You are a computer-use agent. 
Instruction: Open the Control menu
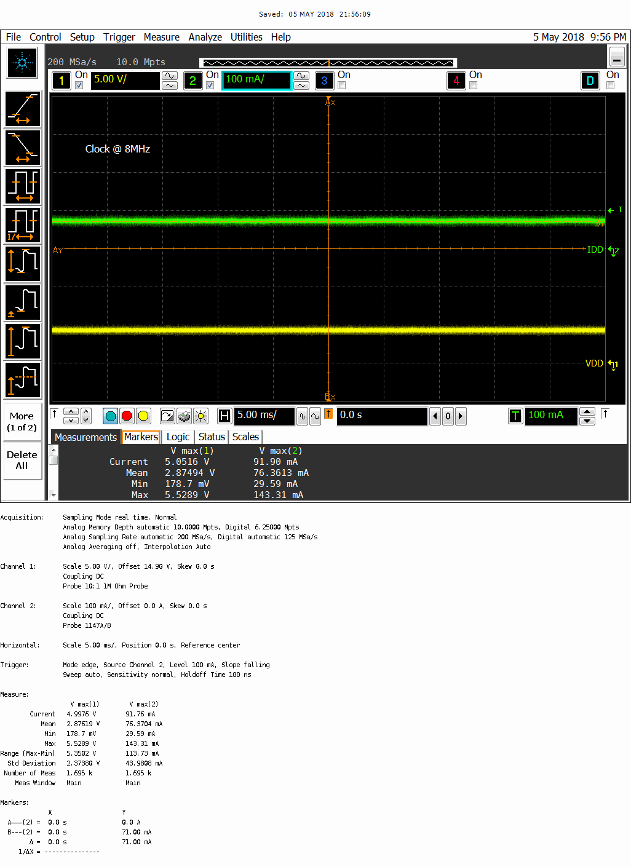coord(46,37)
